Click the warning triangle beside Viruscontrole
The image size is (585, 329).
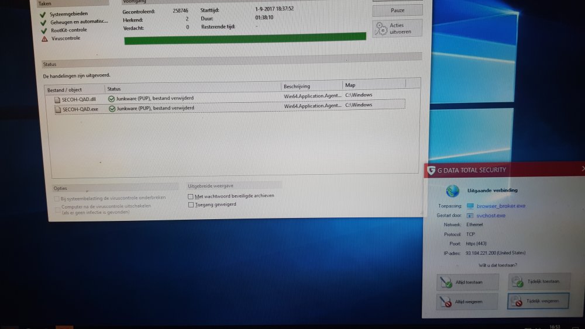(45, 39)
